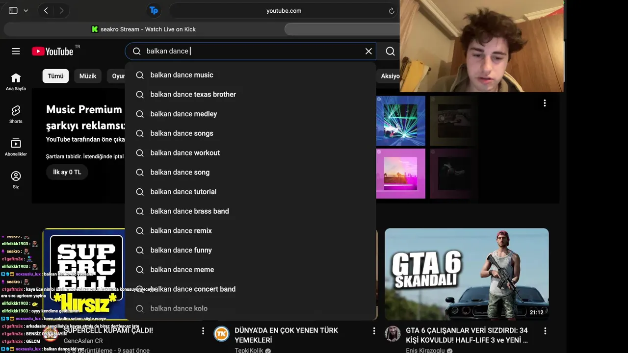The image size is (628, 353).
Task: Open GTA 6 Çalışanlar Veri Sızdırdı title
Action: point(467,335)
